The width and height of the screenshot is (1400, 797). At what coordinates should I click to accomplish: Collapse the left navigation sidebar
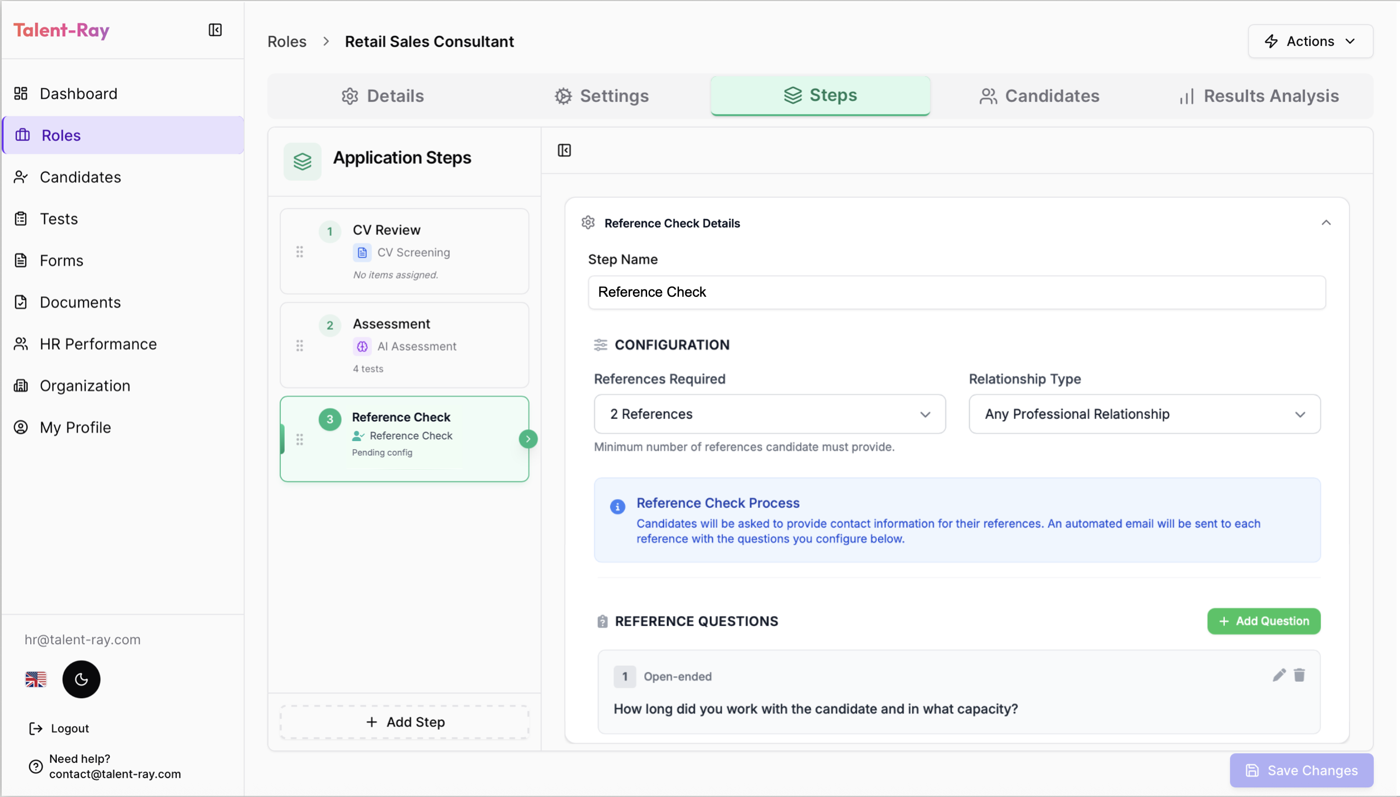pos(215,30)
